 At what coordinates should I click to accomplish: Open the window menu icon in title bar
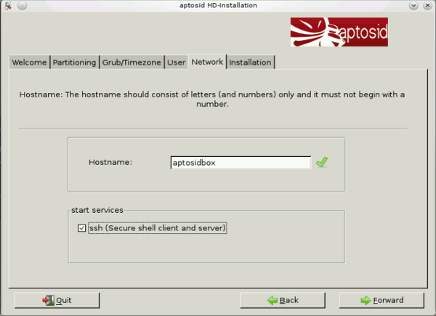coord(7,5)
